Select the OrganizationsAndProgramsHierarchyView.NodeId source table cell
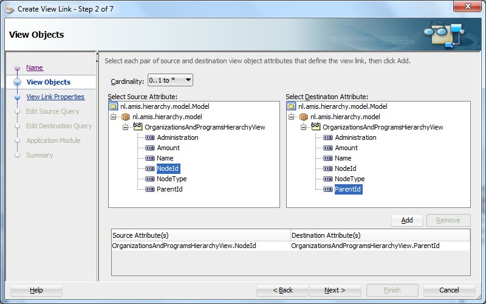The image size is (486, 304). (x=201, y=246)
